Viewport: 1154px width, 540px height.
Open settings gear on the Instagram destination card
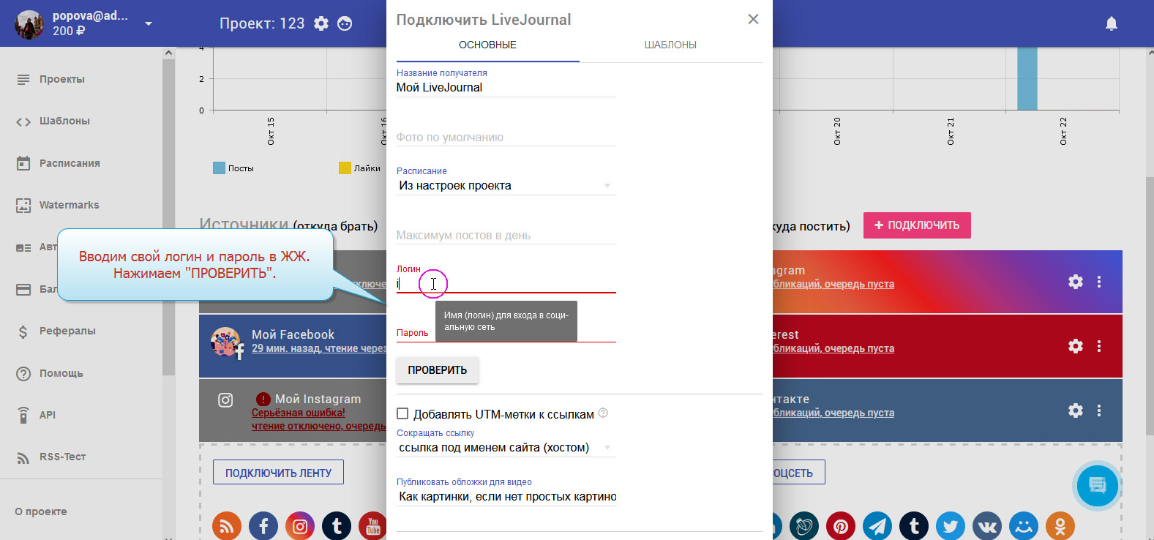(1075, 282)
